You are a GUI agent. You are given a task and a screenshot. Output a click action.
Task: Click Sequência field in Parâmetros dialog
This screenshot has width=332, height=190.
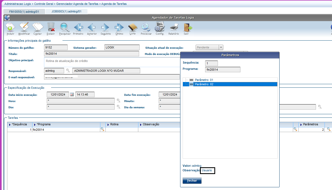211,63
